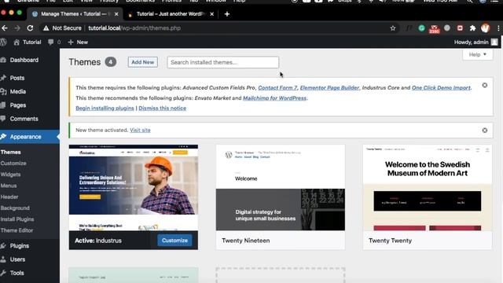Open Theme Editor submenu item
Image resolution: width=503 pixels, height=283 pixels.
tap(17, 230)
